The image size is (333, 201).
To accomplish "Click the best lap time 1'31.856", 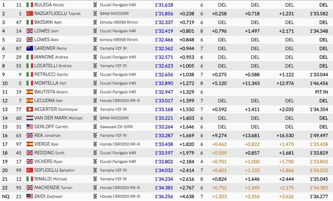I will (x=164, y=13).
